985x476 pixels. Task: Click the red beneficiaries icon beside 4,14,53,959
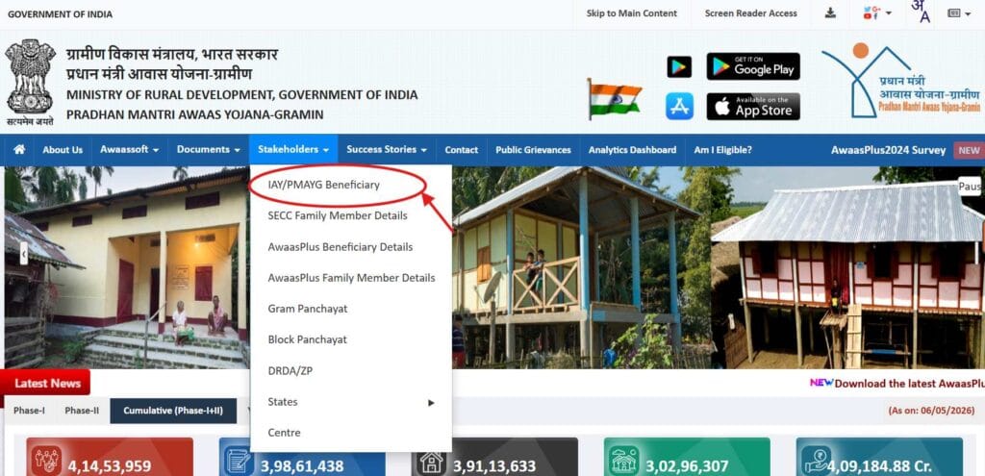click(48, 461)
